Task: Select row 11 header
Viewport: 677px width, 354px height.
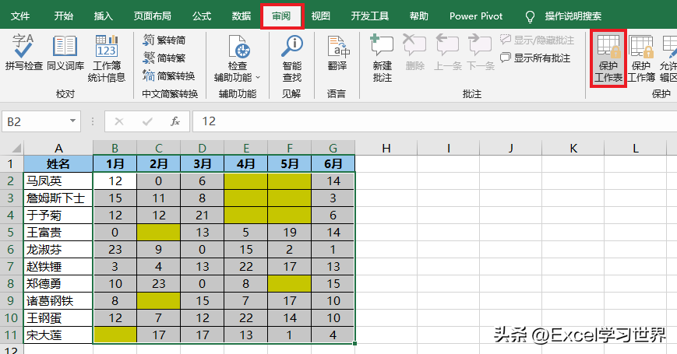Action: click(x=11, y=335)
